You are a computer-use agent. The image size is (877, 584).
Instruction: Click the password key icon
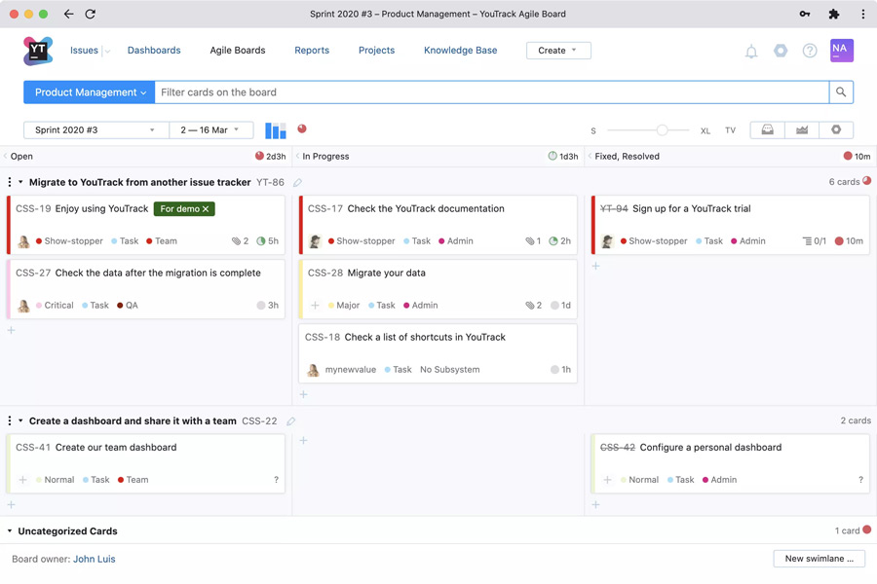click(804, 14)
